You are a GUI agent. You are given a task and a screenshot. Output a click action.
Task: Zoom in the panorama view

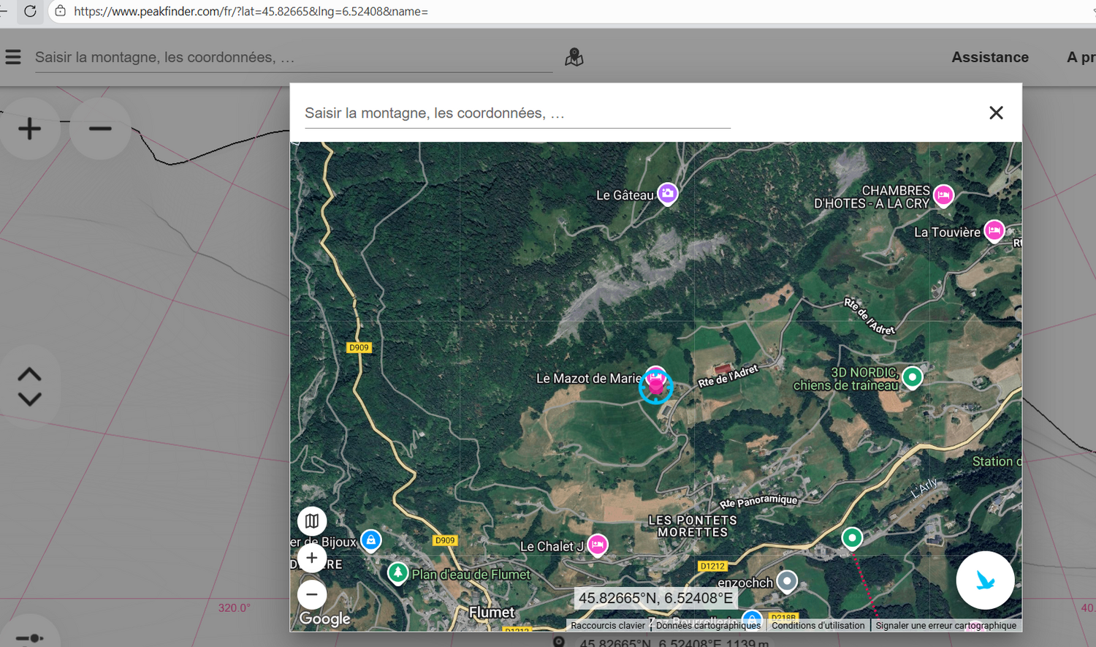29,129
